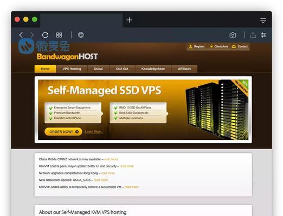Click the BandwagonHOST logo
Viewport: 283px width, 216px height.
67,57
